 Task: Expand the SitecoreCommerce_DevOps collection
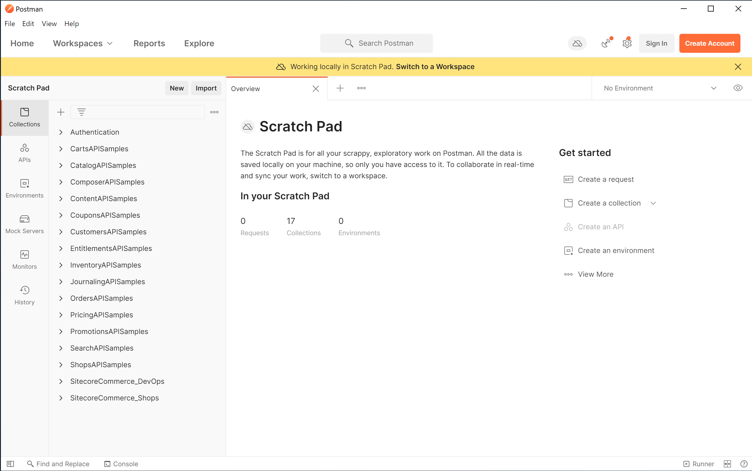click(x=61, y=381)
